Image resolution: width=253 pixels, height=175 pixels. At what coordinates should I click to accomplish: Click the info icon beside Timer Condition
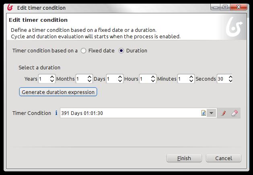pos(56,113)
